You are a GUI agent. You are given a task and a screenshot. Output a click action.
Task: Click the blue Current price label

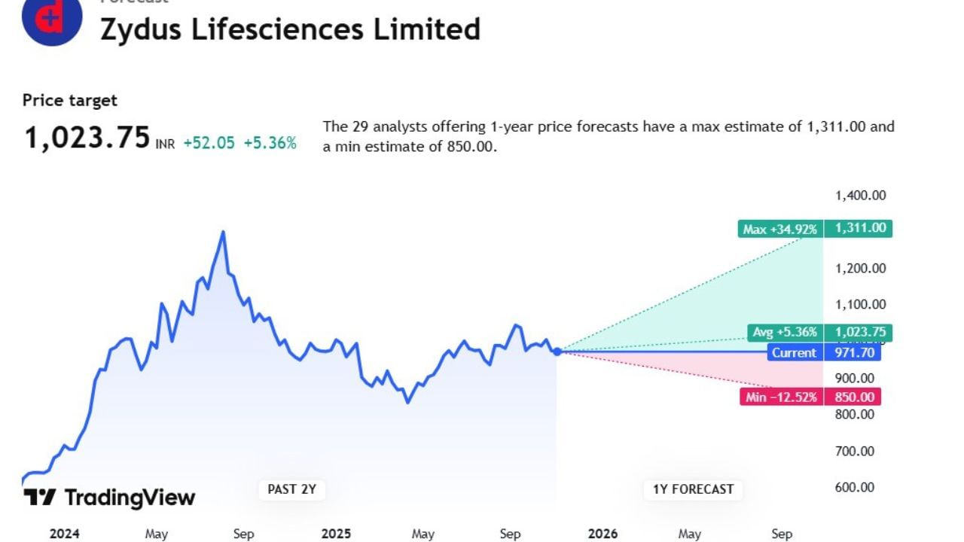point(794,352)
